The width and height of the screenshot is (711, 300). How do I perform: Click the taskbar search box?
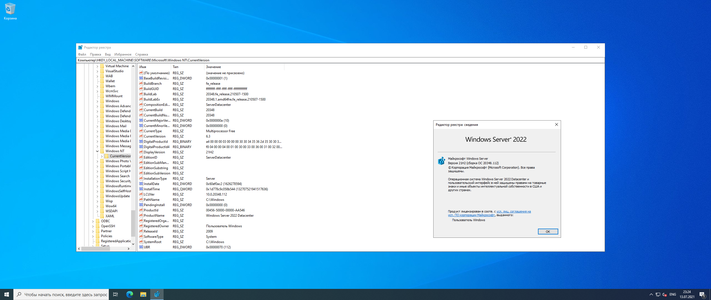click(x=61, y=294)
